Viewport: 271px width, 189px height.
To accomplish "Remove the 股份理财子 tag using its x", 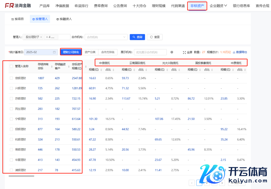I will [41, 37].
